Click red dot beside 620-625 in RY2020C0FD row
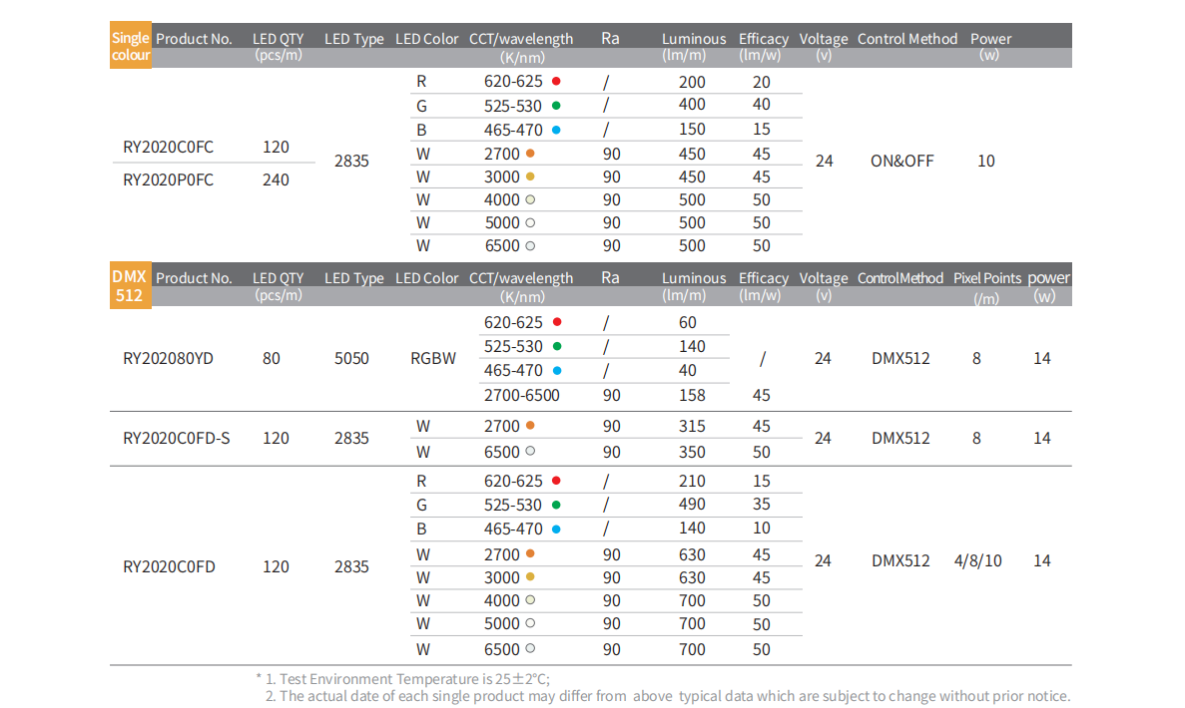This screenshot has height=708, width=1185. (x=556, y=481)
